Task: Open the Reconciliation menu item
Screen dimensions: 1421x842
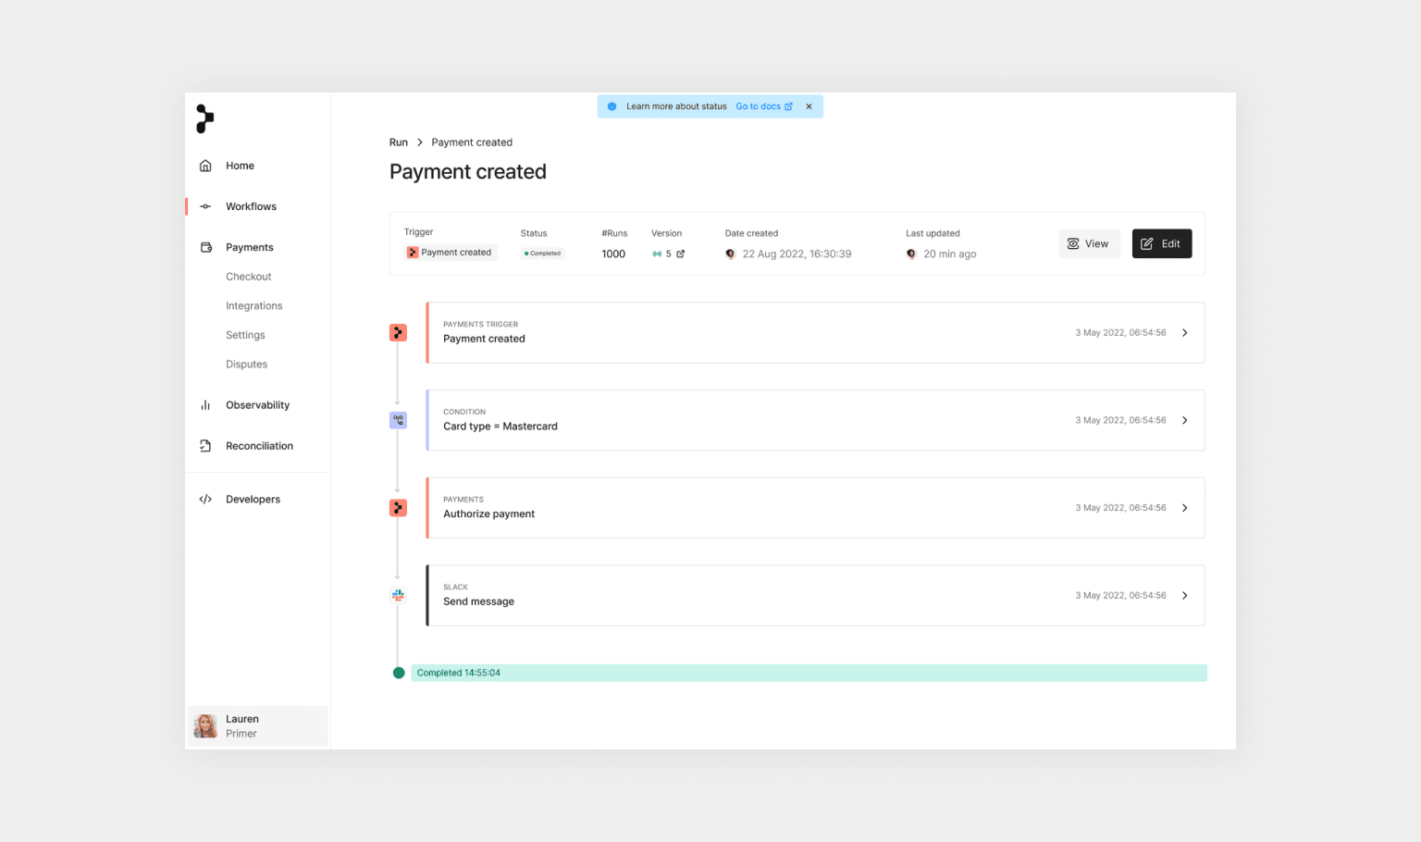Action: pyautogui.click(x=257, y=446)
